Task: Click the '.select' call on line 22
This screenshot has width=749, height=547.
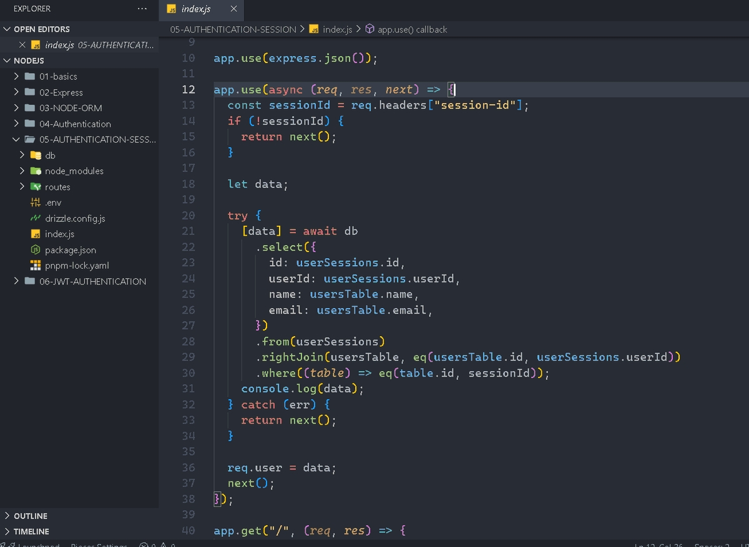Action: (x=279, y=248)
